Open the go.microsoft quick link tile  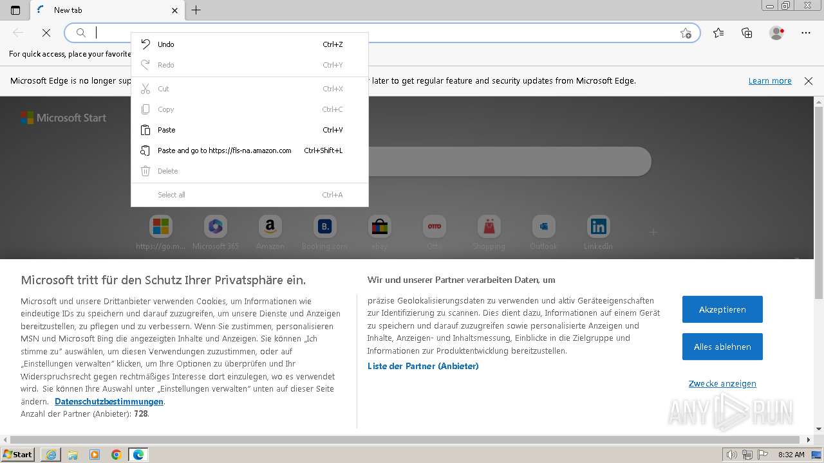click(161, 233)
